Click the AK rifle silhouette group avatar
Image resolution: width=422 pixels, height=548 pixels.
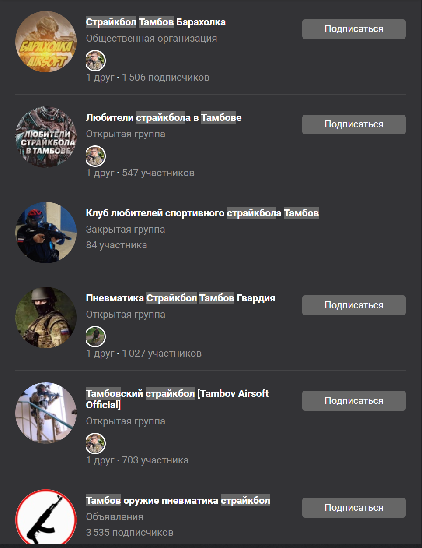pyautogui.click(x=46, y=517)
